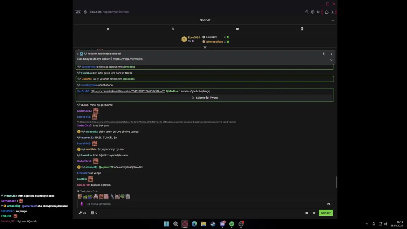The image size is (407, 229).
Task: Click the HoweLia username on the cs message
Action: tap(86, 73)
